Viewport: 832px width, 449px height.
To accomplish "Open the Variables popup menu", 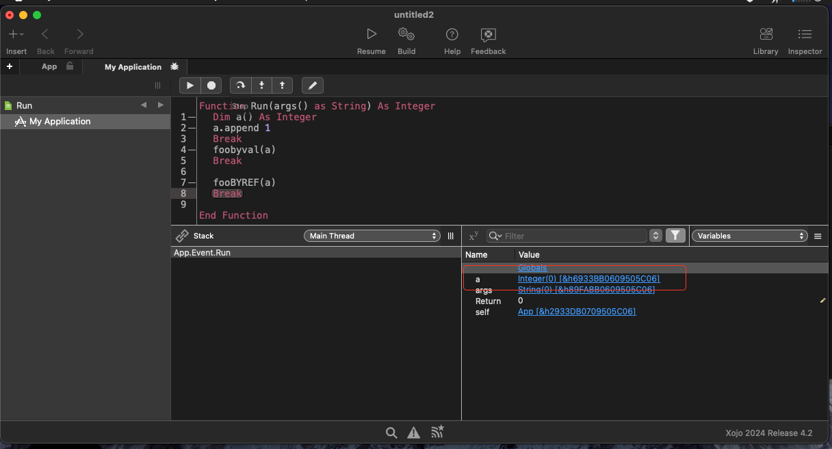I will click(x=750, y=236).
